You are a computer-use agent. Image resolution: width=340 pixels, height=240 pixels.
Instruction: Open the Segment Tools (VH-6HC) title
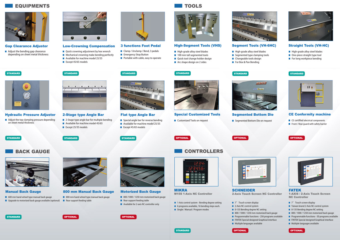[x=254, y=46]
